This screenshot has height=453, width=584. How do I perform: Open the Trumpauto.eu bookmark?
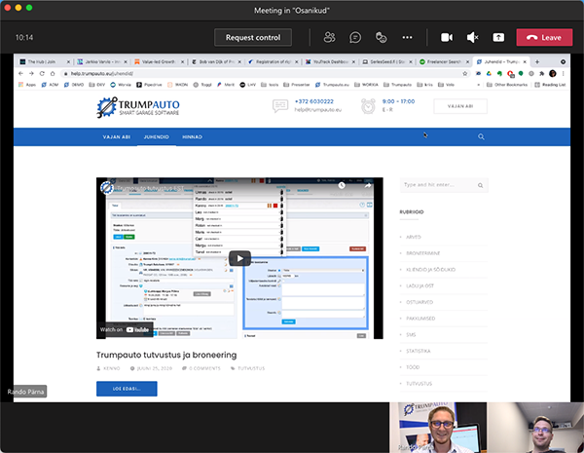(x=332, y=85)
